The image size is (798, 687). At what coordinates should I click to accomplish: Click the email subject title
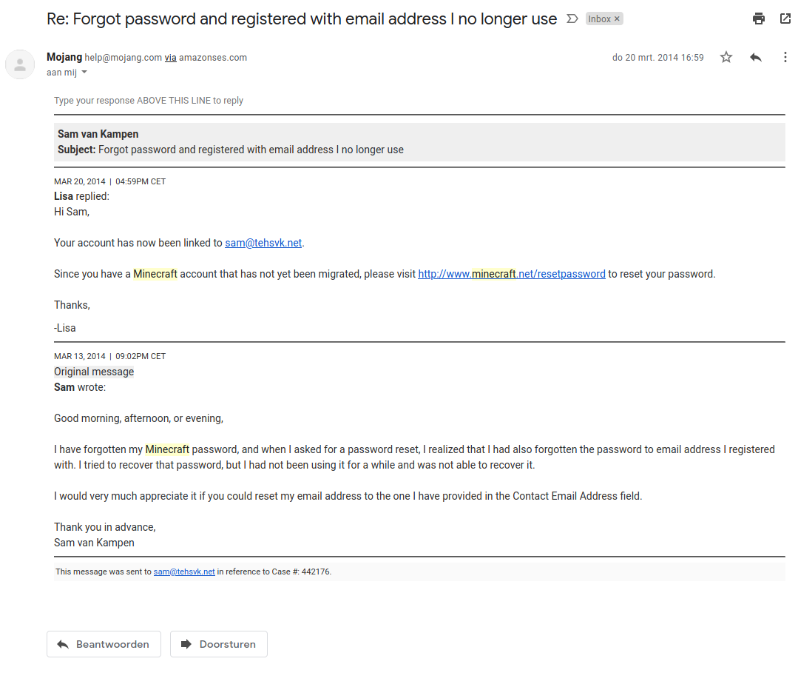302,19
